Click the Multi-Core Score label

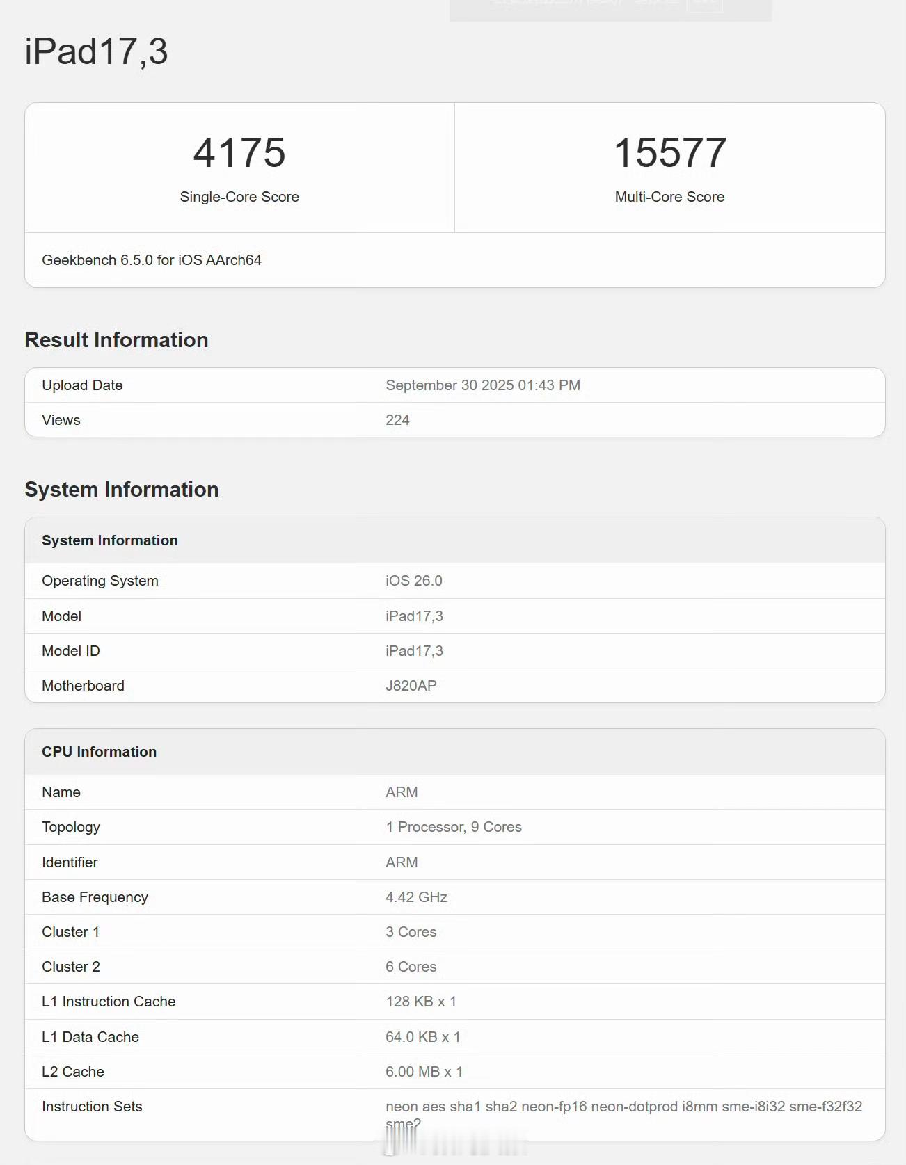pos(670,197)
